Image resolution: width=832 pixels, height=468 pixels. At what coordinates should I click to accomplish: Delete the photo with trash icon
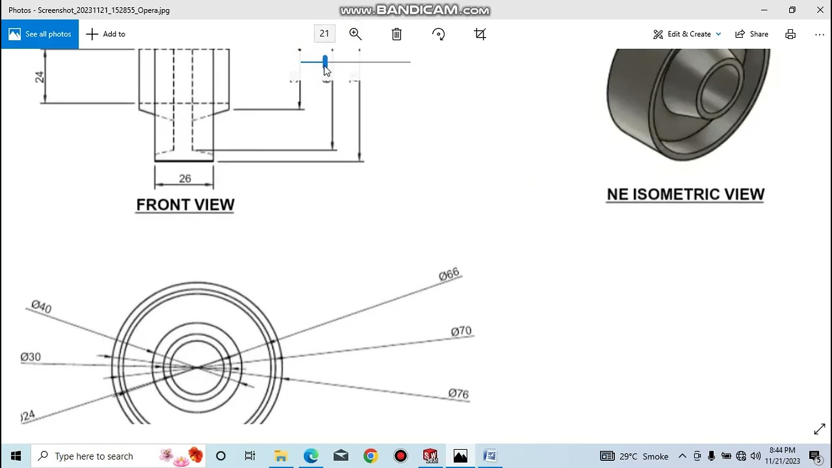(x=396, y=34)
